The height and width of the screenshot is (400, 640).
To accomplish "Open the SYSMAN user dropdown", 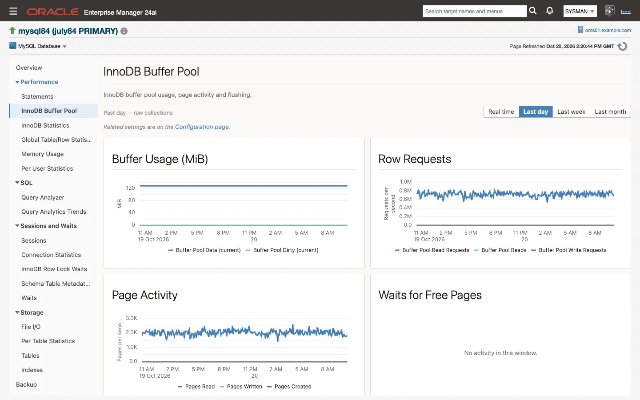I will (580, 12).
